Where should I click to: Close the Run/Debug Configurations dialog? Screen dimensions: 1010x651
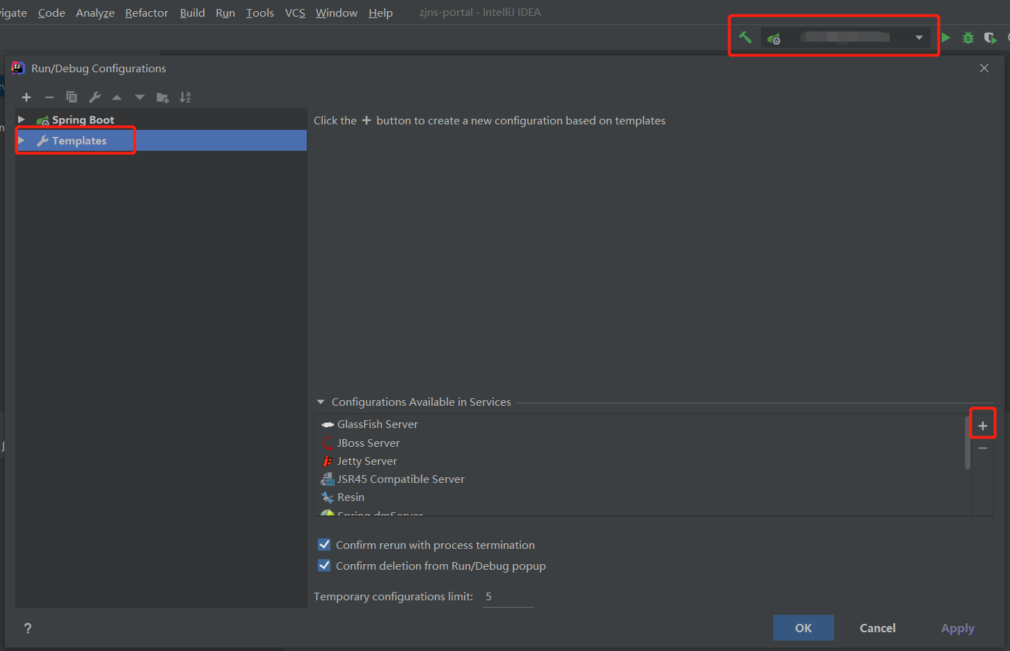984,68
